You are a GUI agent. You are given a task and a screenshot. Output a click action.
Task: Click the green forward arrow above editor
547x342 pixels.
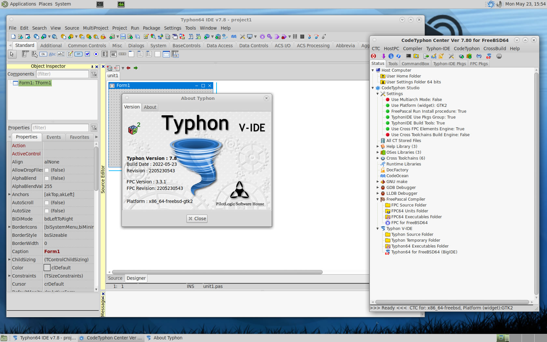[136, 68]
